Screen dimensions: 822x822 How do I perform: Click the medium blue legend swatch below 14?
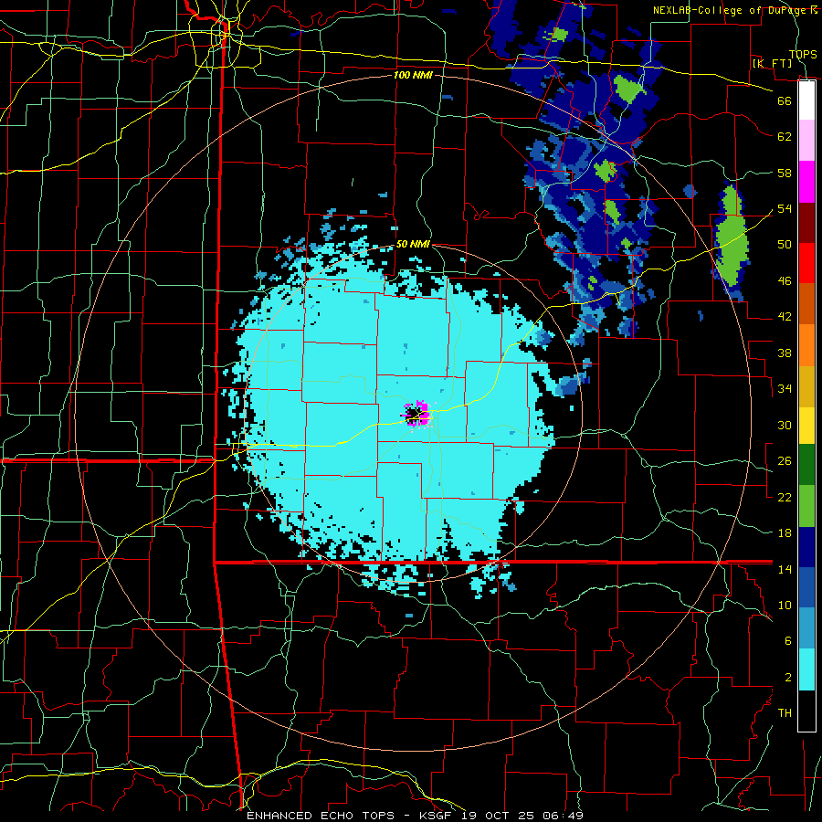click(x=806, y=587)
